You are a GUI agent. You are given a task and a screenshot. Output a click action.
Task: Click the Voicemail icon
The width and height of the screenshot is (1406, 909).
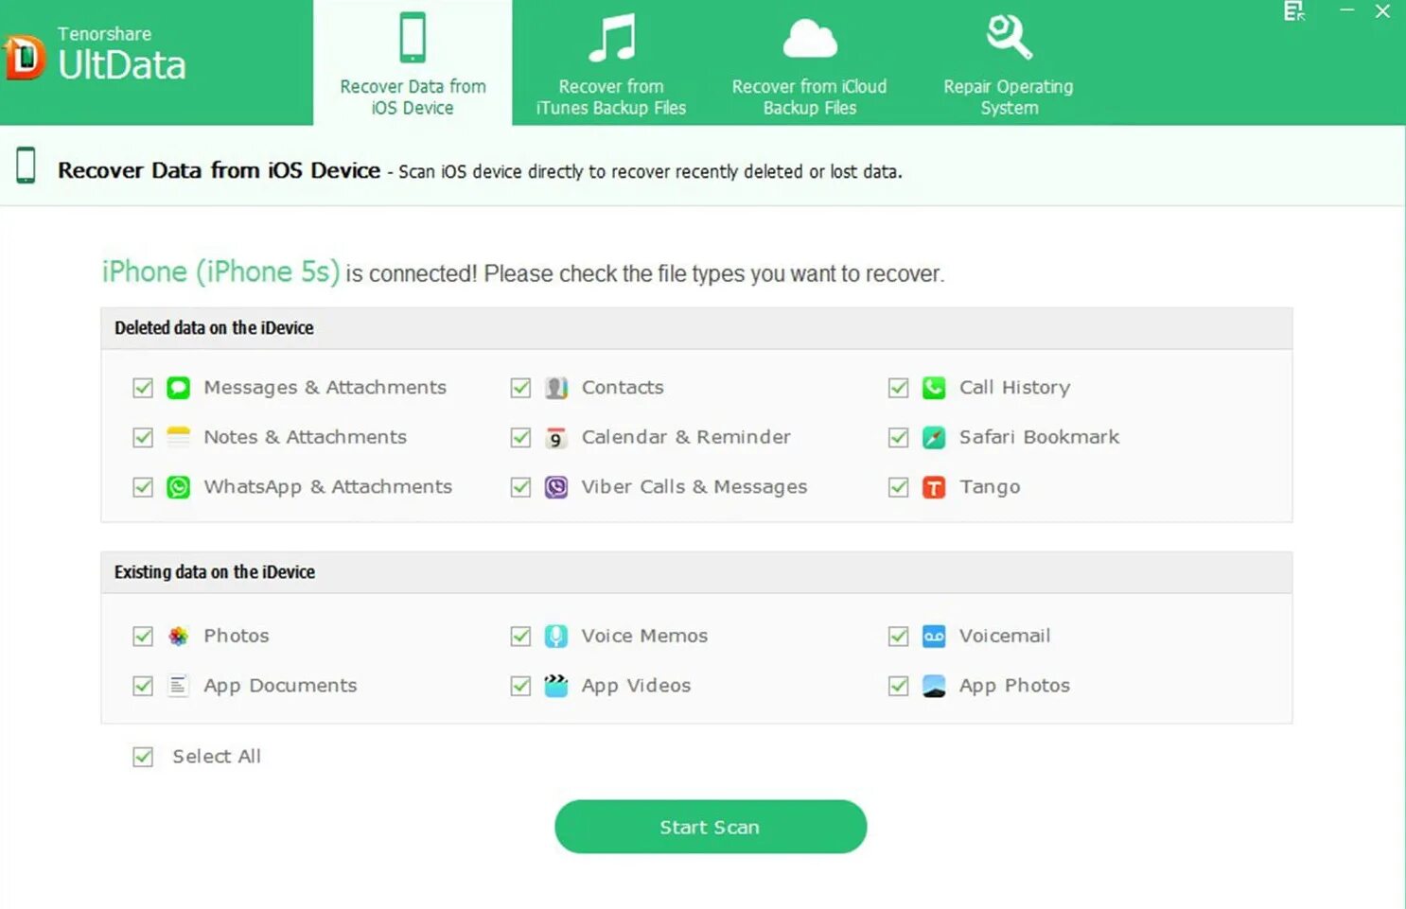point(934,636)
